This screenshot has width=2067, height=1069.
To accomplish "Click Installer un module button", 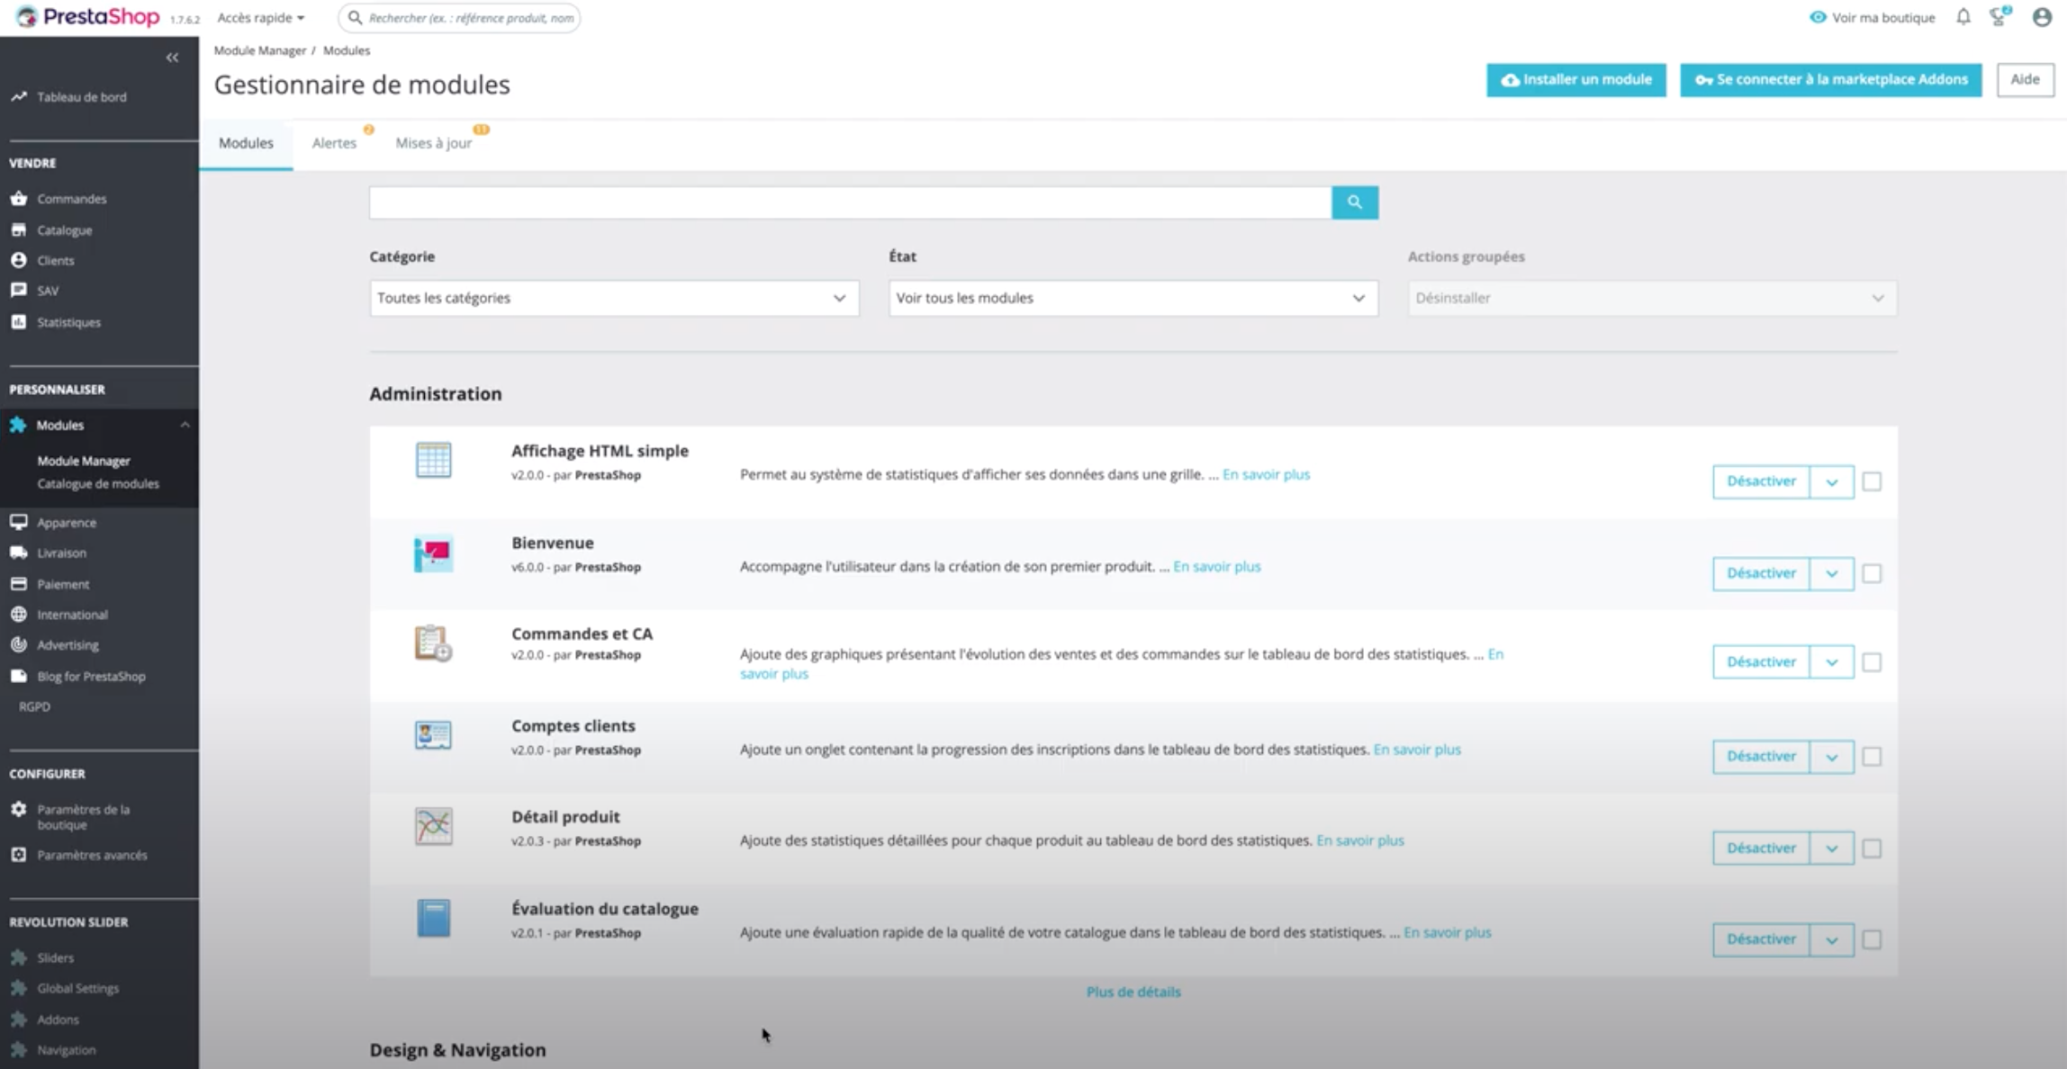I will click(1575, 79).
